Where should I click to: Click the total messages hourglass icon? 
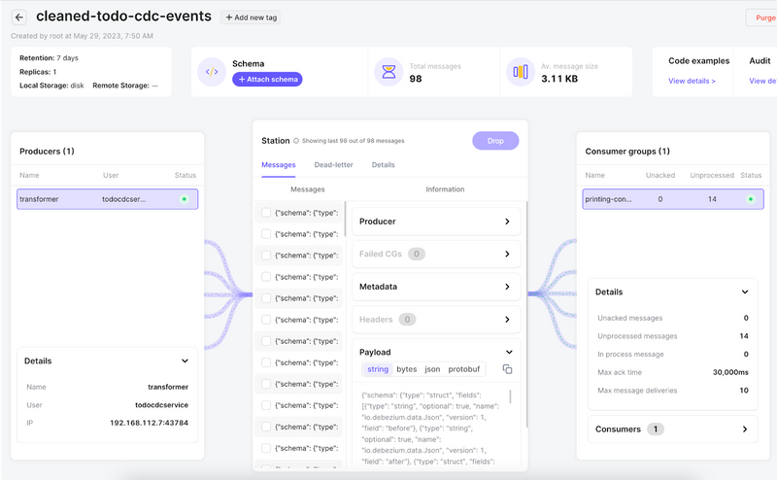click(x=388, y=72)
